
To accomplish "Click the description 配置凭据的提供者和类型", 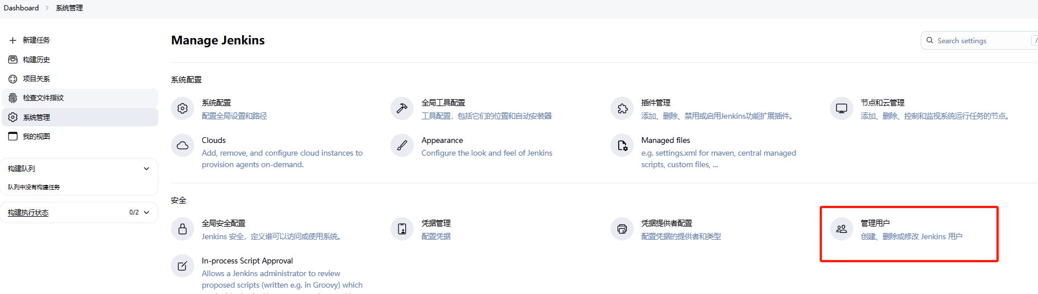I will 681,236.
